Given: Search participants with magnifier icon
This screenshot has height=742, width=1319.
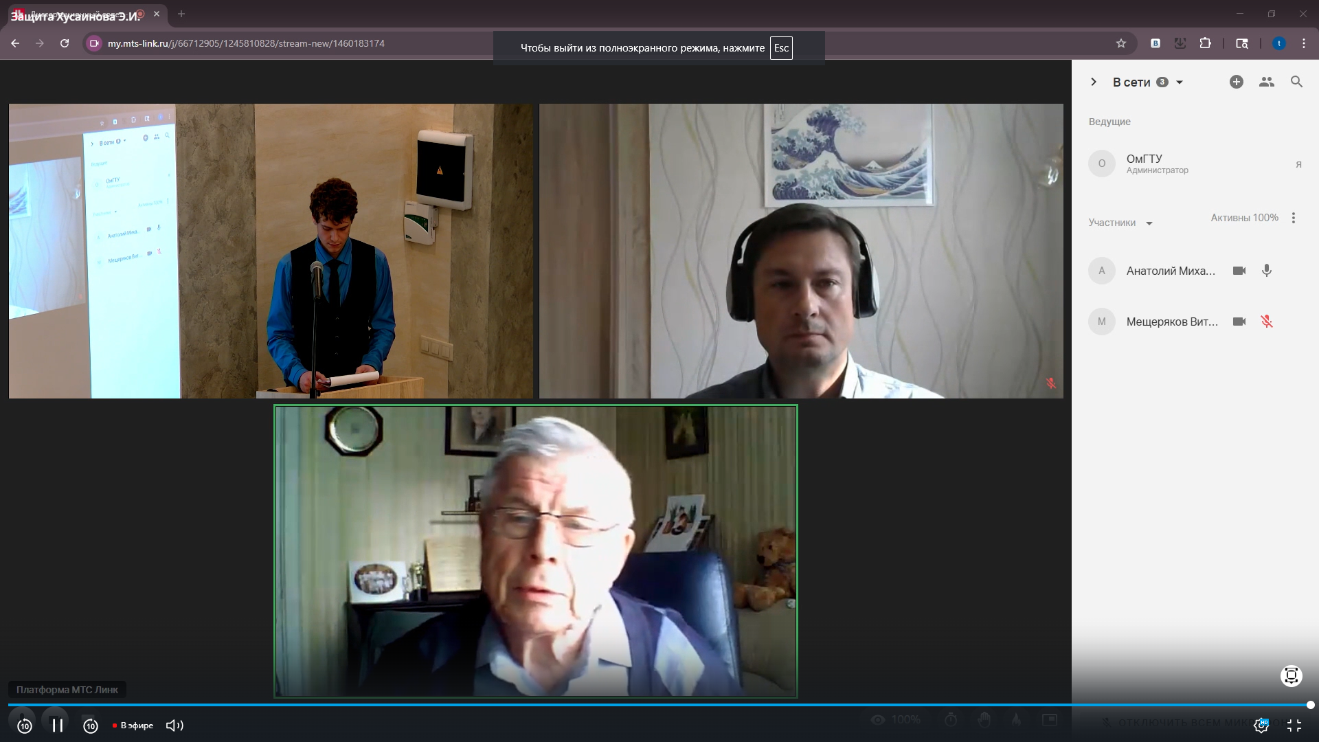Looking at the screenshot, I should pyautogui.click(x=1296, y=82).
